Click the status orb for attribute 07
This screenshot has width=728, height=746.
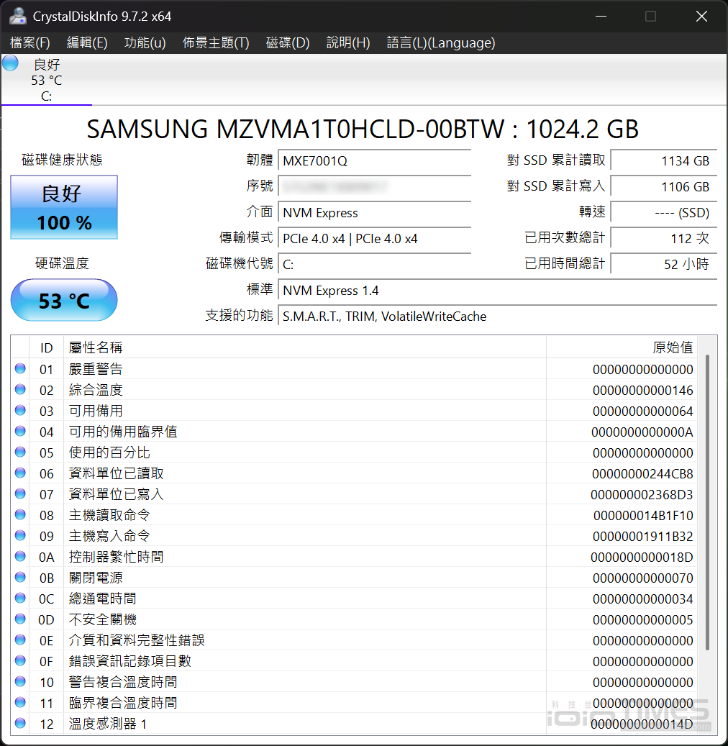coord(20,493)
